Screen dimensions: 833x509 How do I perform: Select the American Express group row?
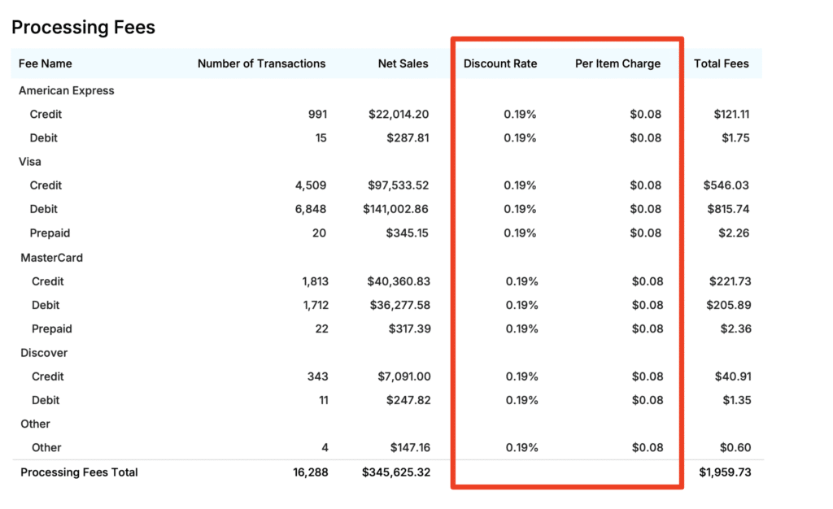(67, 90)
